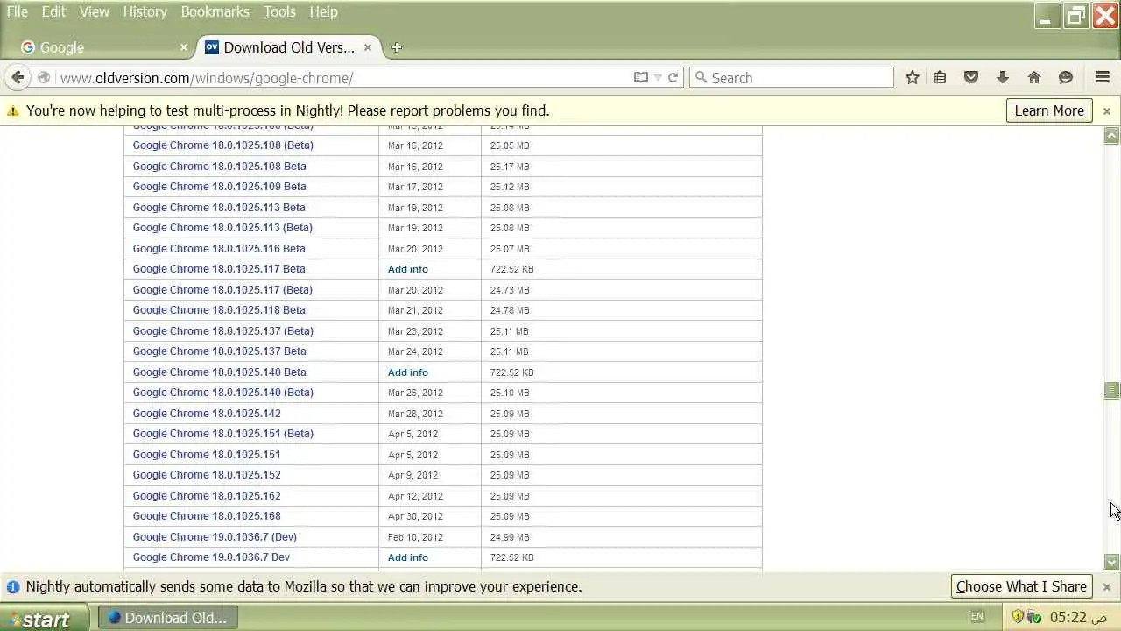Viewport: 1121px width, 631px height.
Task: Click the Windows start button
Action: click(x=44, y=618)
